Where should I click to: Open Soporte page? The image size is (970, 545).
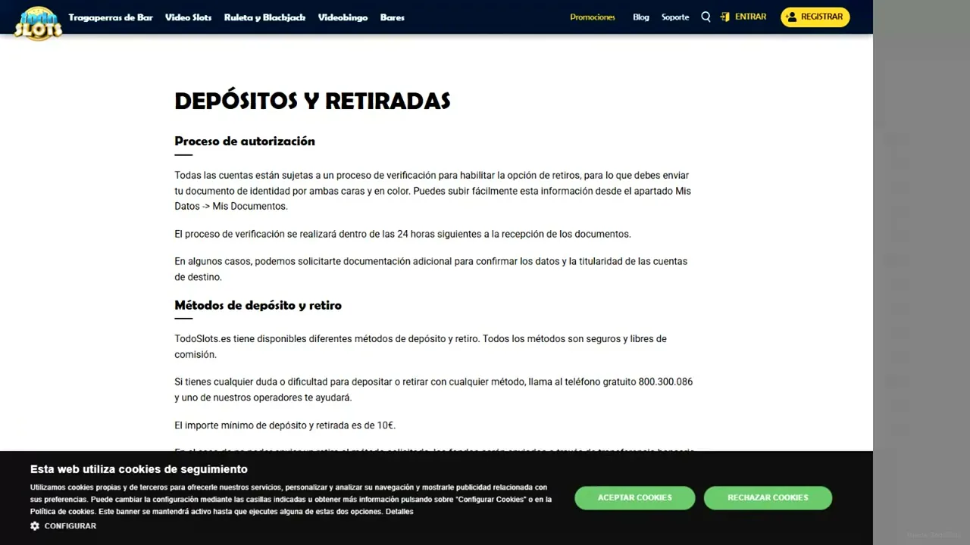coord(675,17)
